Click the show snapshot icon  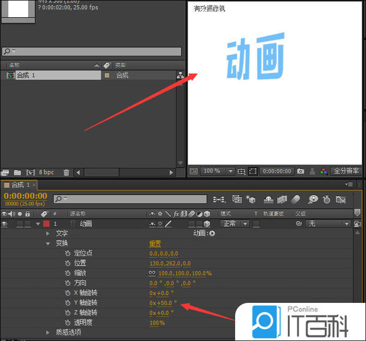pos(312,171)
